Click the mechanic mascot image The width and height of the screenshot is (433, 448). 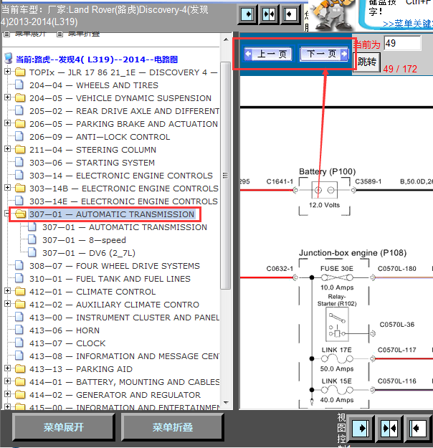tap(333, 15)
